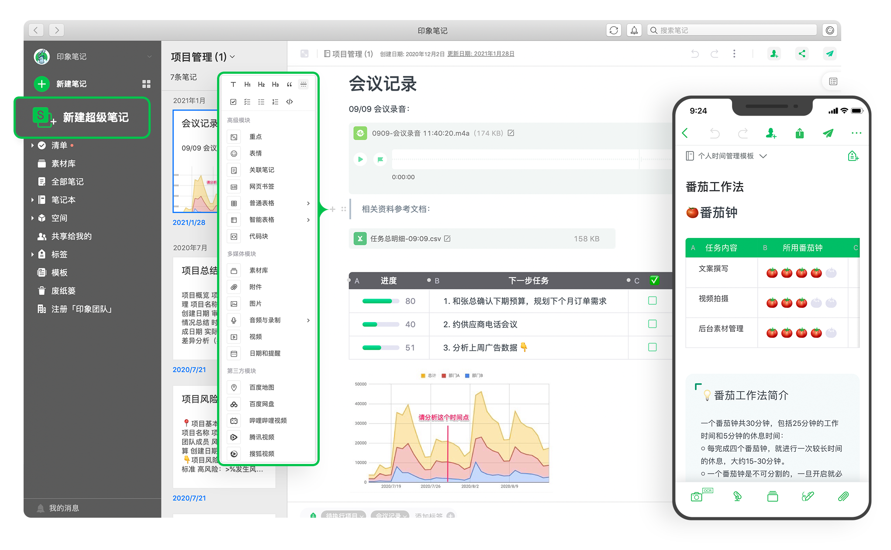891x550 pixels.
Task: Open account dropdown next to 印象笔记
Action: (x=149, y=56)
